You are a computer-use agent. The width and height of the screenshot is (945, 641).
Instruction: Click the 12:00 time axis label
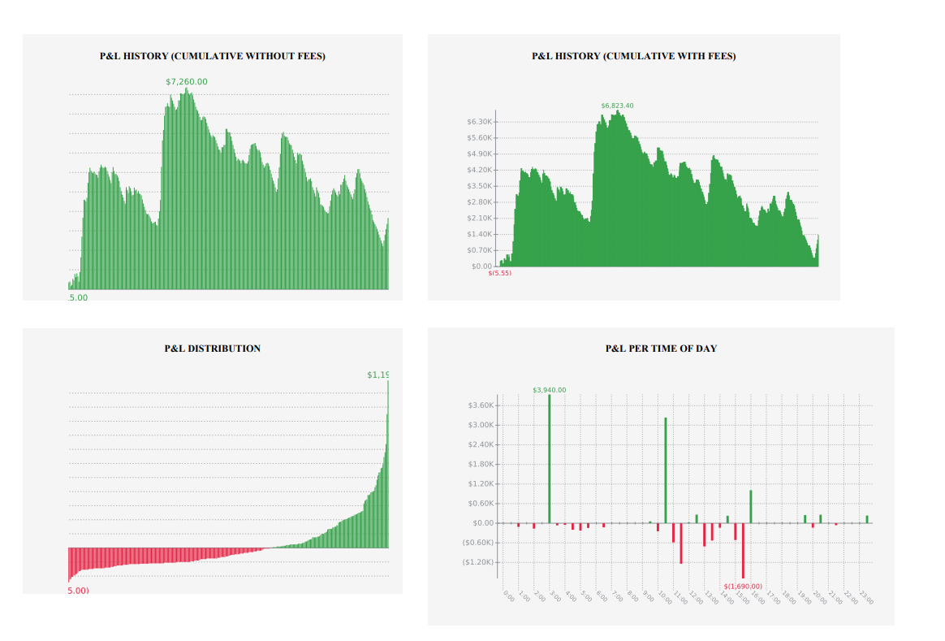(x=696, y=598)
